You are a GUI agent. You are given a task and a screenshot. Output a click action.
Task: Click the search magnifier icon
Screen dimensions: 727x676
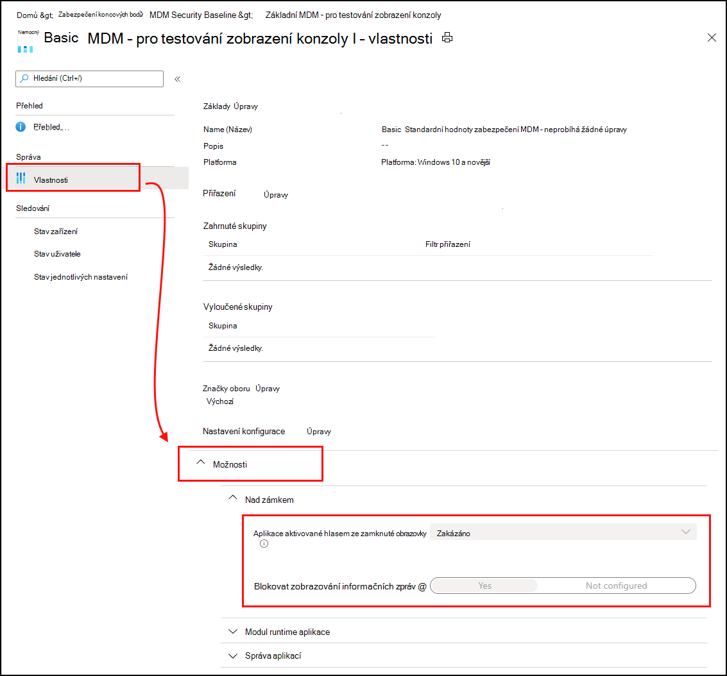24,78
